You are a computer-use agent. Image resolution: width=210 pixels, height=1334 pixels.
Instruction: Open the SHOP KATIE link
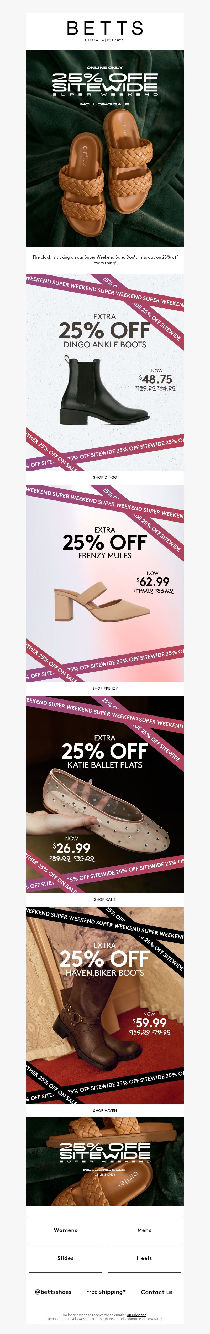[105, 899]
